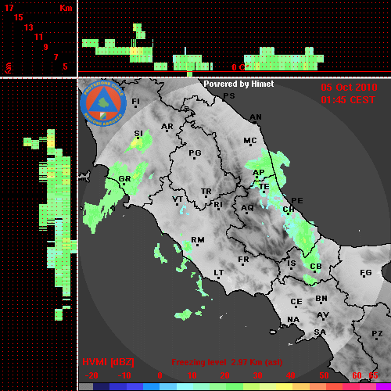
Task: Click the PZ city label
Action: (x=377, y=333)
